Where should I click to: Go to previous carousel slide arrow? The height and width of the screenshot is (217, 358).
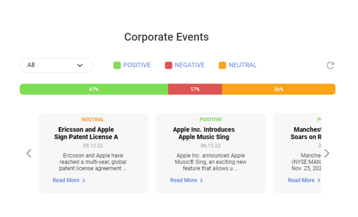pyautogui.click(x=29, y=153)
